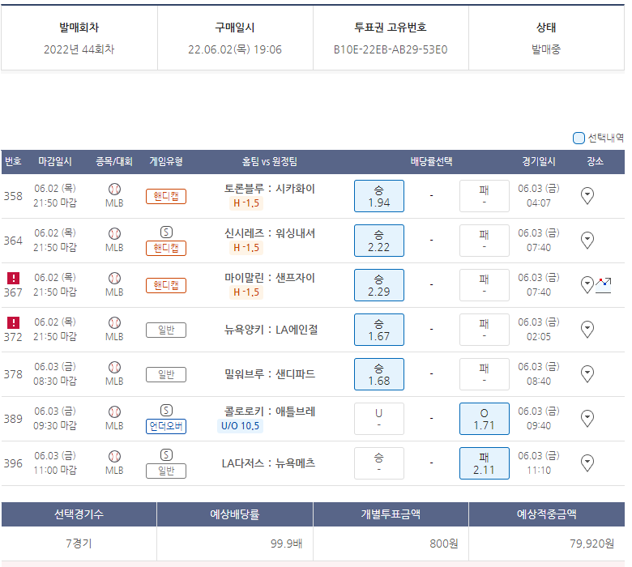Click baseball MLB icon in row 364
Image resolution: width=632 pixels, height=567 pixels.
pos(114,234)
